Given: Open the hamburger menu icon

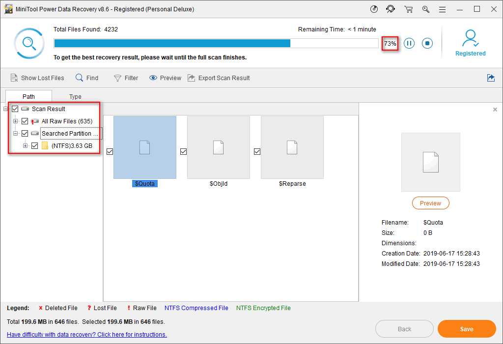Looking at the screenshot, I should tap(443, 10).
